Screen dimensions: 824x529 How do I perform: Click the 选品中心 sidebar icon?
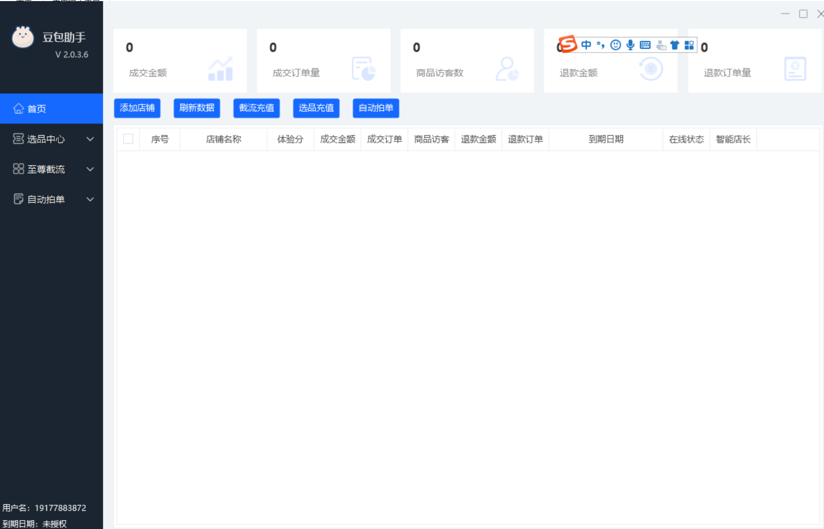pos(18,139)
